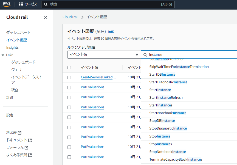
Task: Open the Lake ダッシュボード sub-item
Action: pos(23,62)
